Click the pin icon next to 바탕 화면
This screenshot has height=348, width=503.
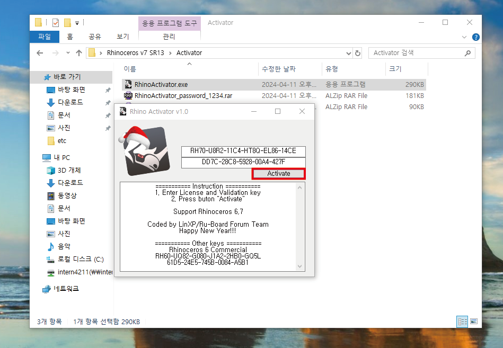[108, 90]
